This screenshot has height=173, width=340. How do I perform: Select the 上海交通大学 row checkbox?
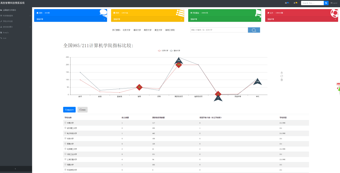click(65, 159)
